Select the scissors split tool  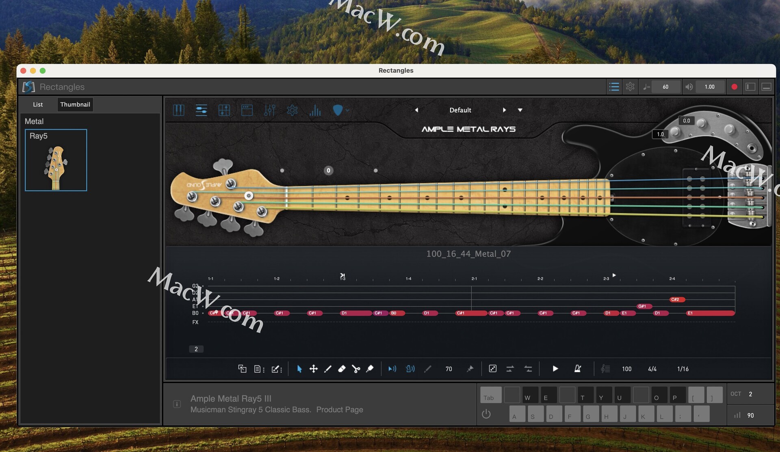pyautogui.click(x=356, y=369)
